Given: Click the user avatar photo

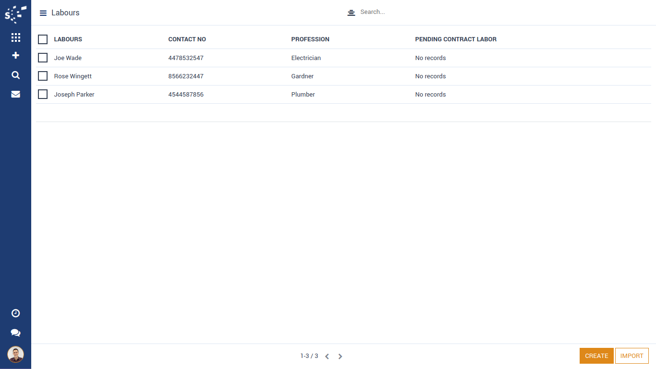Looking at the screenshot, I should click(15, 355).
